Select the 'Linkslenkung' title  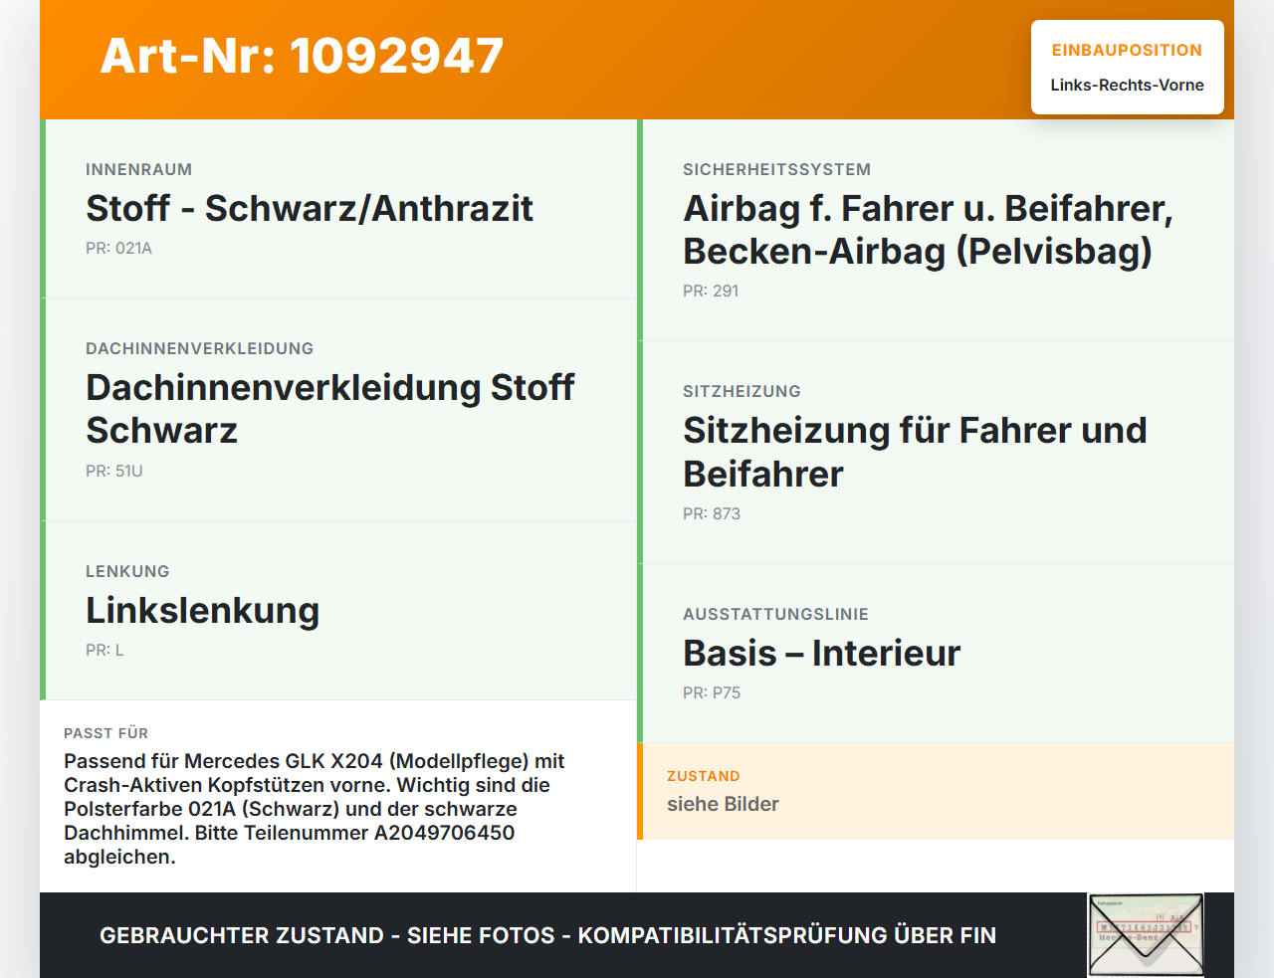click(x=203, y=610)
